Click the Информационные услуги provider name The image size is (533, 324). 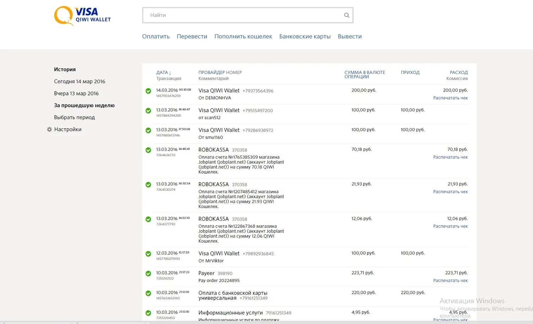click(231, 313)
